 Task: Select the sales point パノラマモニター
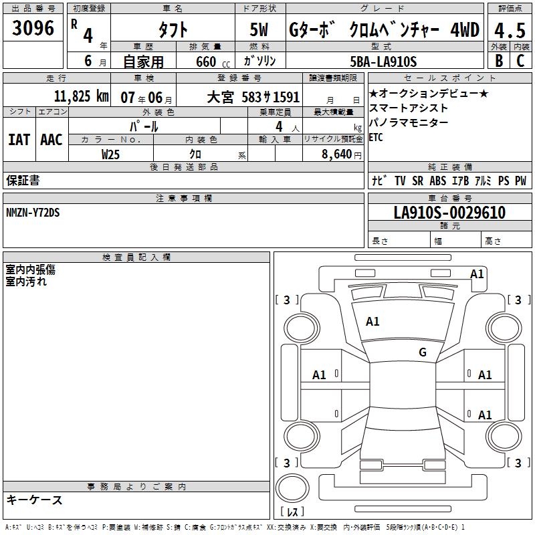409,122
